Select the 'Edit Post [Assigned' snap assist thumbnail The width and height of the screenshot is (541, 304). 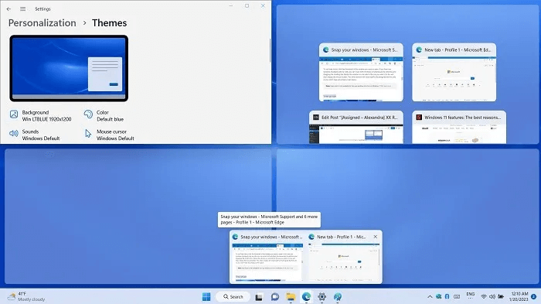click(356, 127)
